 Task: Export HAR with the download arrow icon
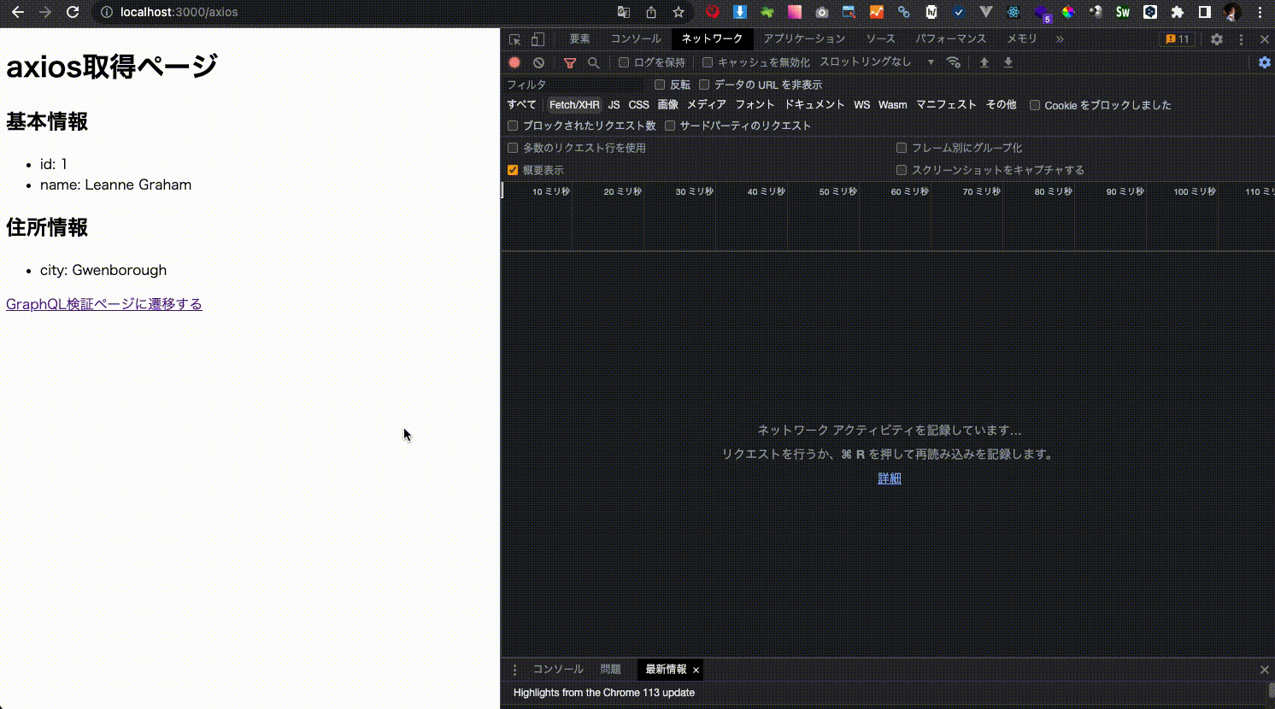click(x=1008, y=62)
